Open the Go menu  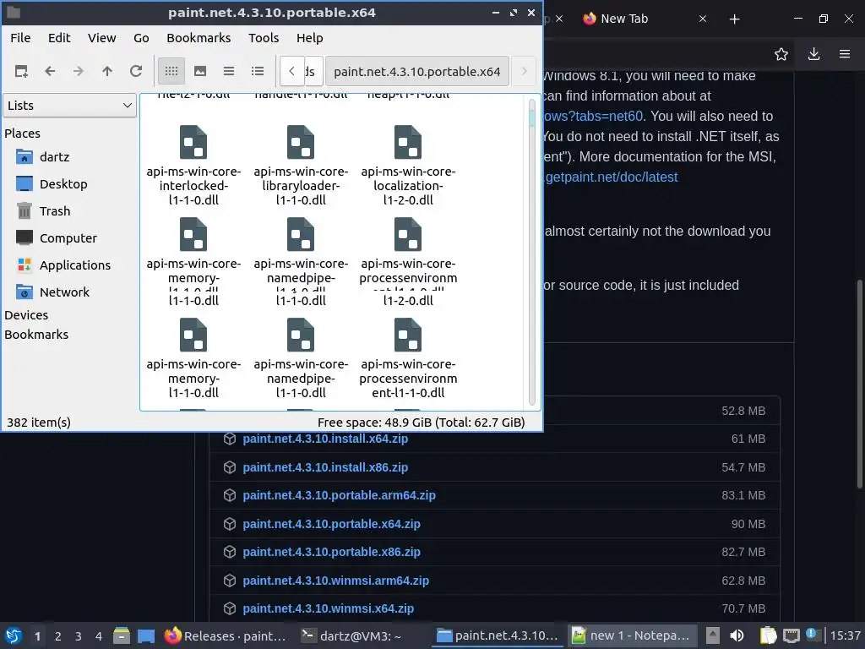point(141,38)
